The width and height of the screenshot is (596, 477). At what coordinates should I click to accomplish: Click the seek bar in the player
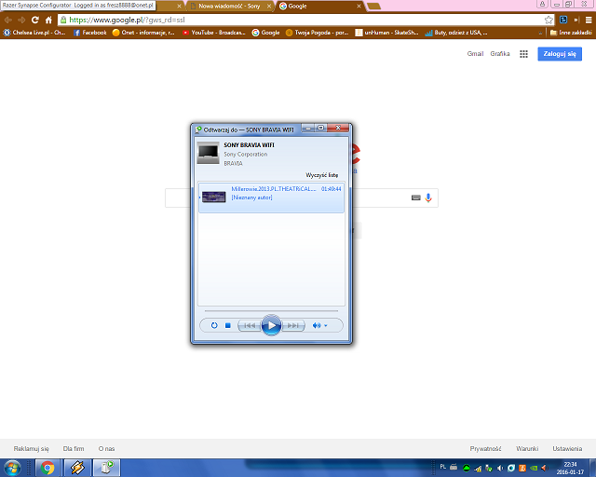point(270,310)
